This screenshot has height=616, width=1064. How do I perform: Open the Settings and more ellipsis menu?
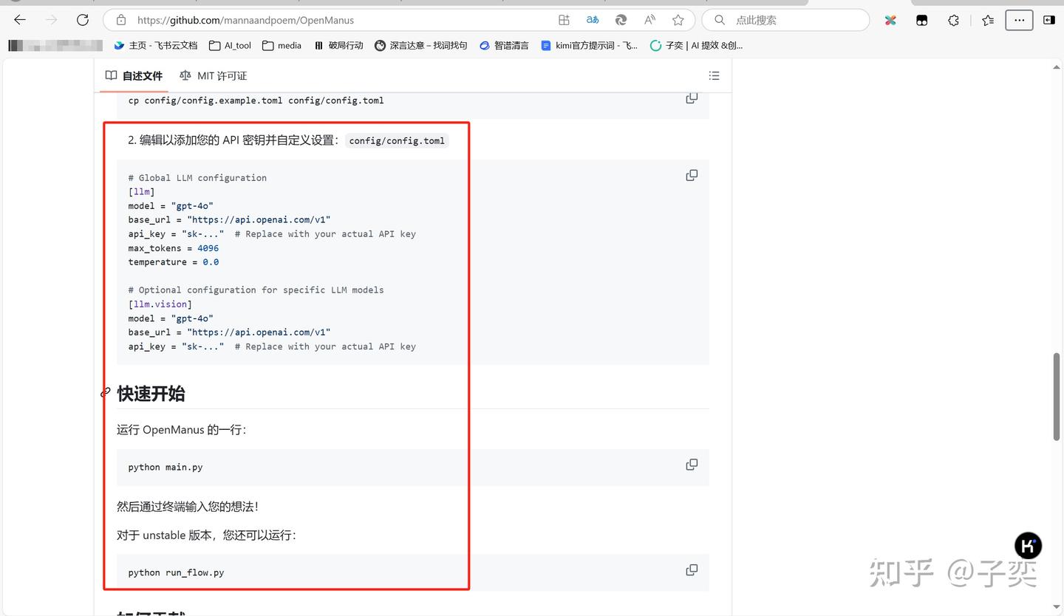click(1019, 20)
